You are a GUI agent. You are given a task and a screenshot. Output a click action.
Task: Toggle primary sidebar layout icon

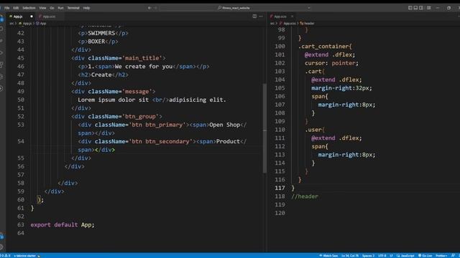tap(410, 8)
